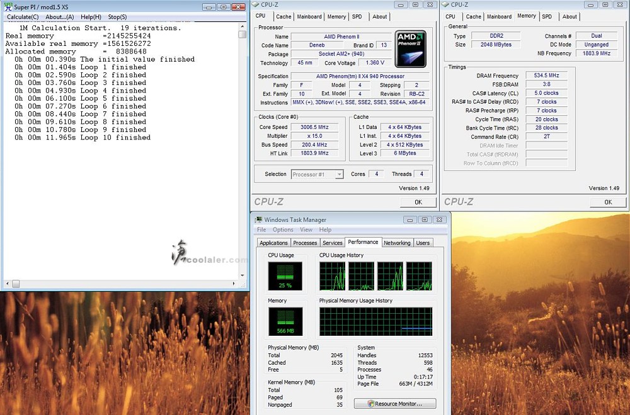
Task: Expand the Processor #1 selection dropdown
Action: point(340,174)
